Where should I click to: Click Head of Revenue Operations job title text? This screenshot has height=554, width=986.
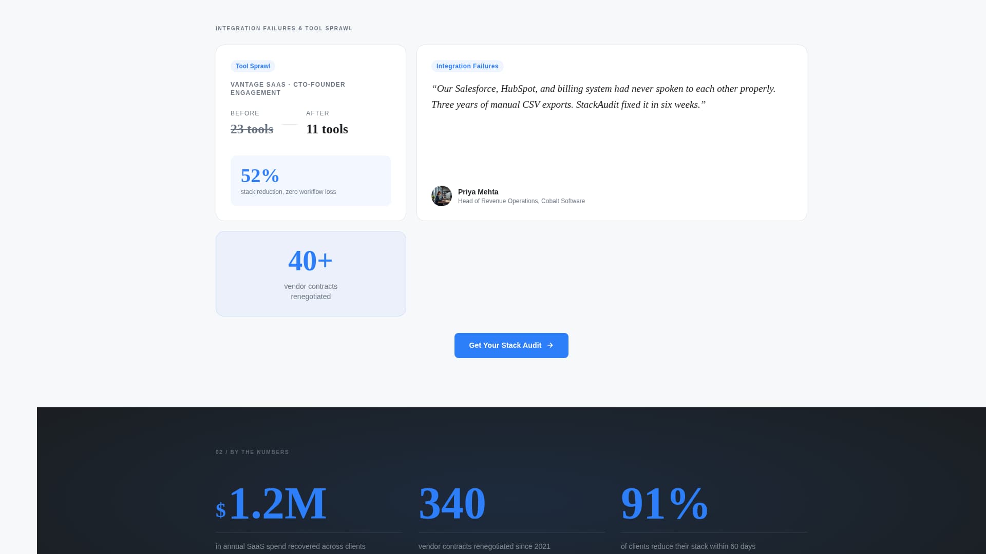point(521,201)
